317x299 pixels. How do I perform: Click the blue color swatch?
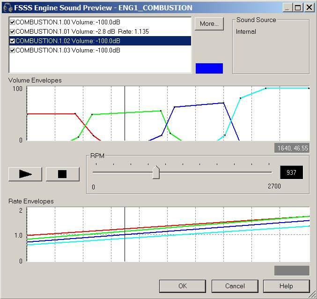coord(209,68)
